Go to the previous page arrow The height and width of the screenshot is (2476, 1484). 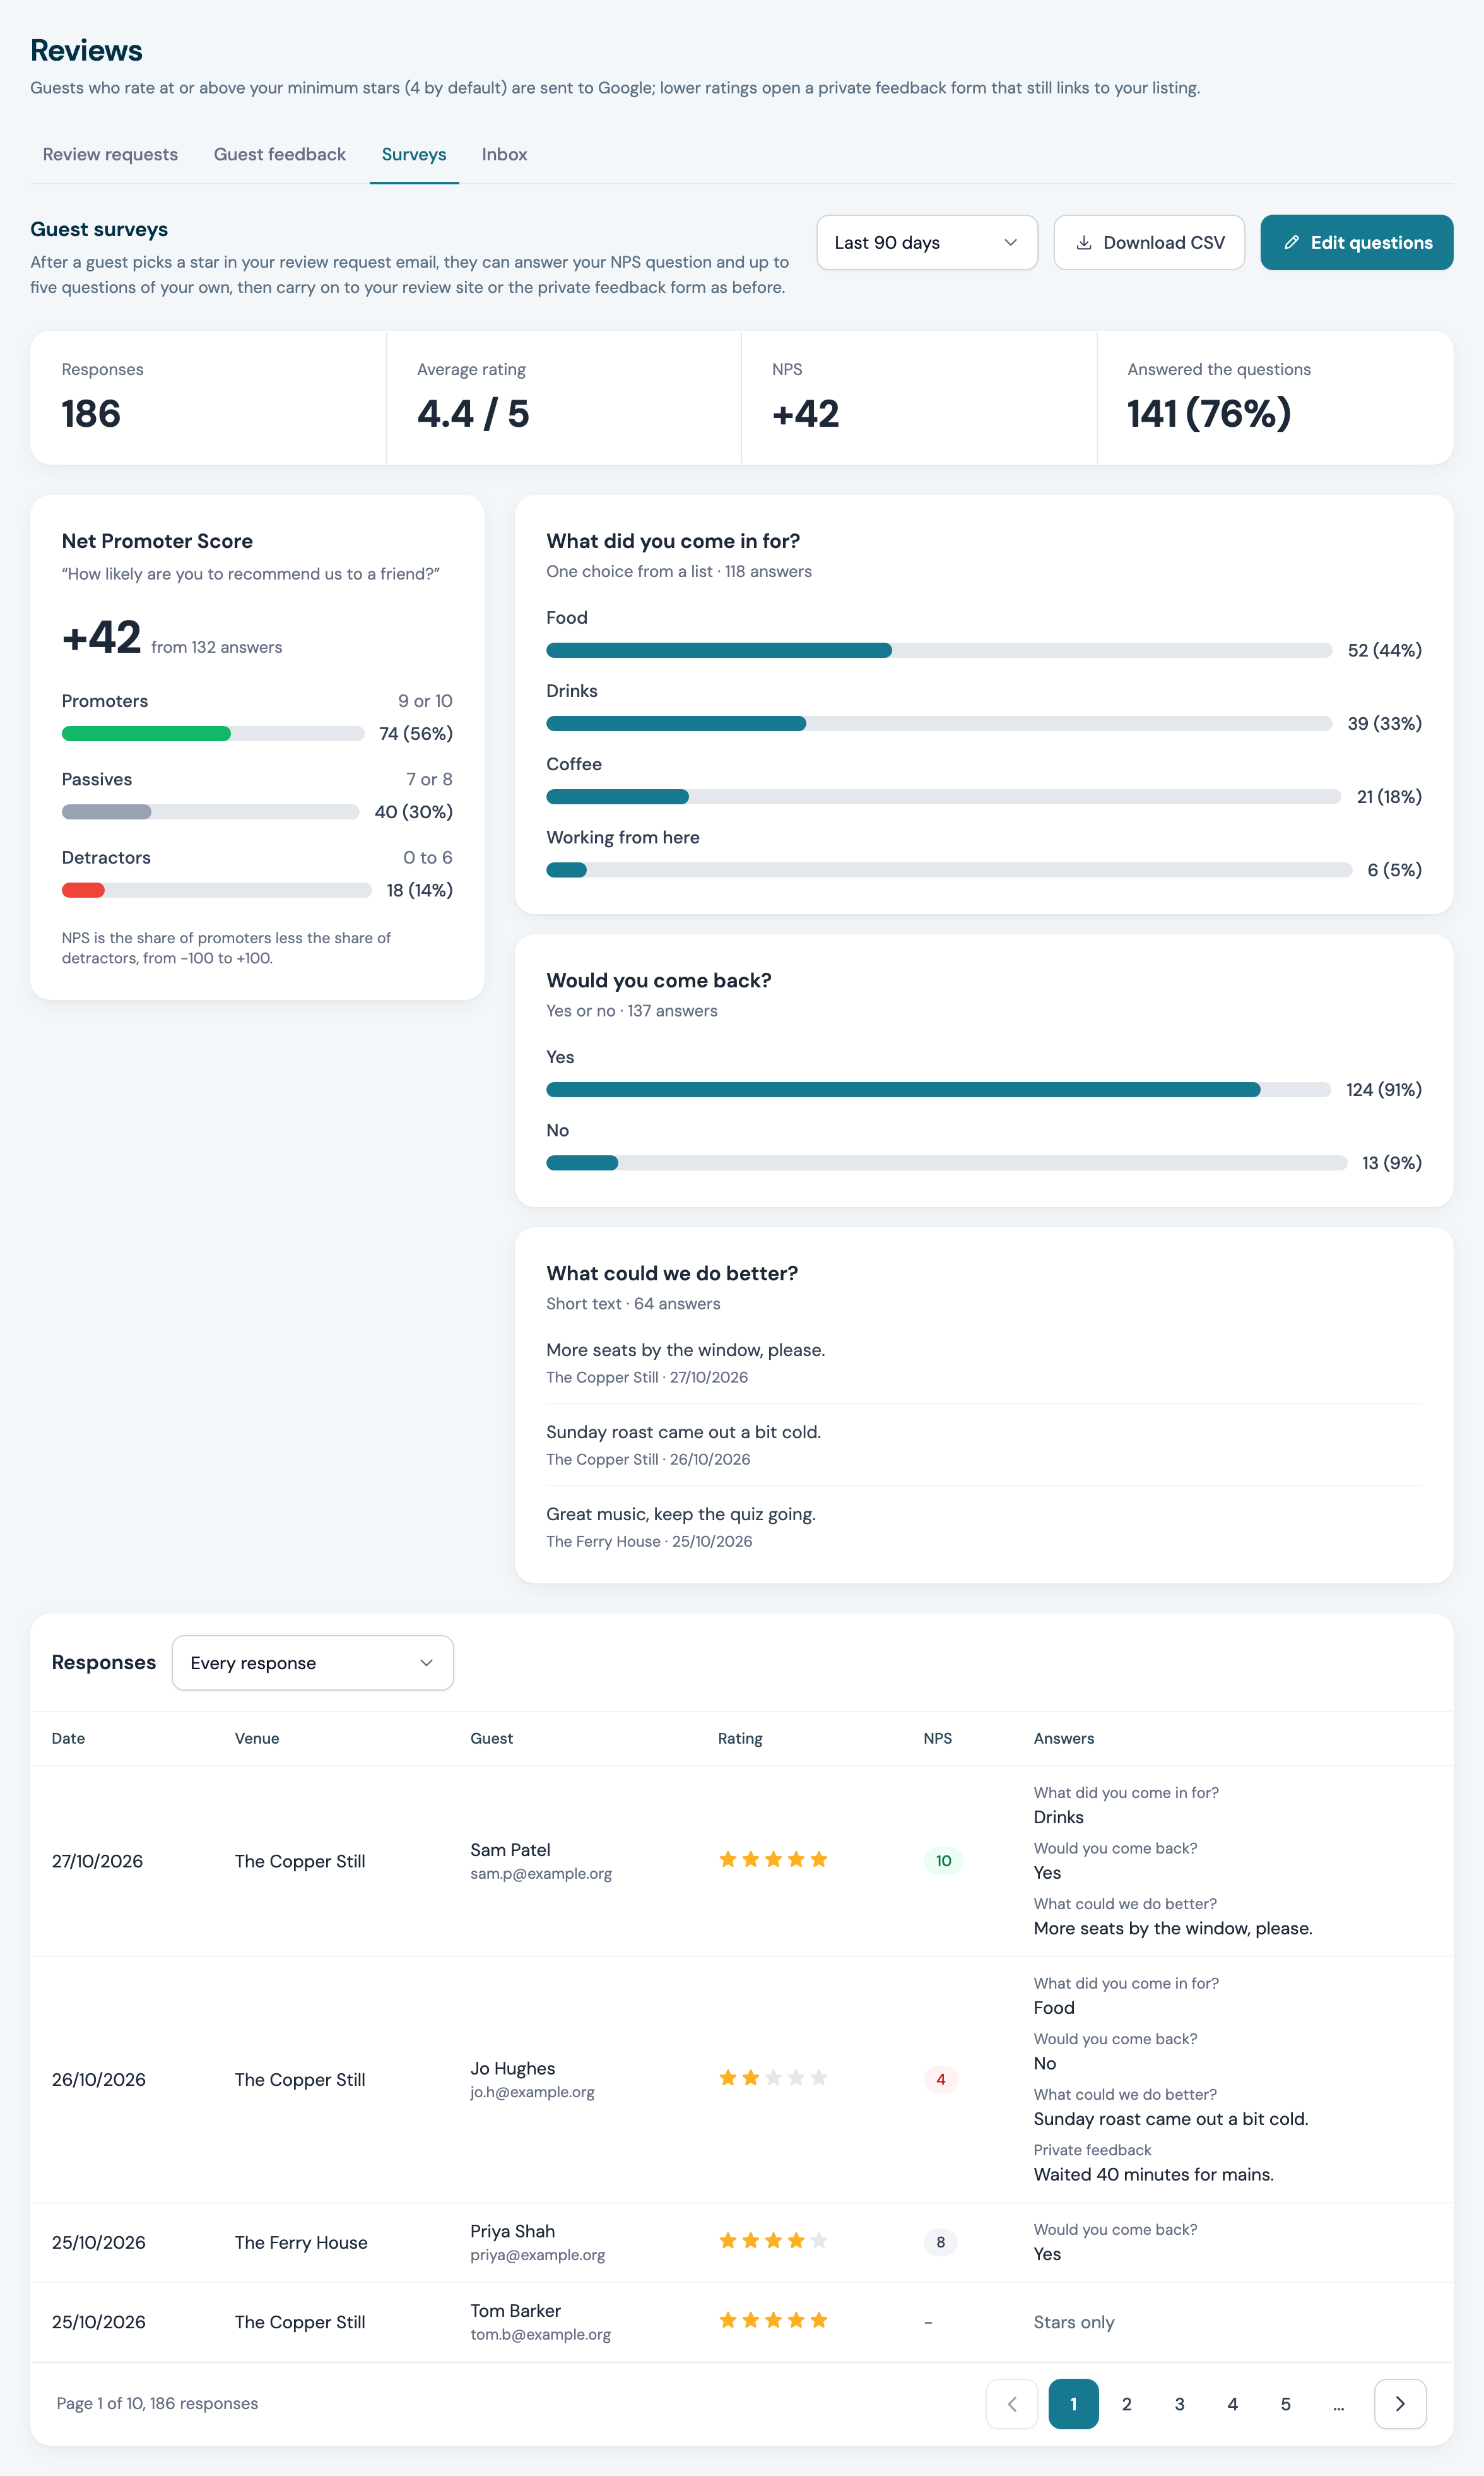coord(1011,2403)
